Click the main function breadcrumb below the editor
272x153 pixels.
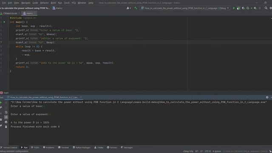tap(5, 93)
